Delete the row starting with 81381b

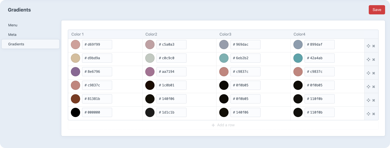(374, 100)
